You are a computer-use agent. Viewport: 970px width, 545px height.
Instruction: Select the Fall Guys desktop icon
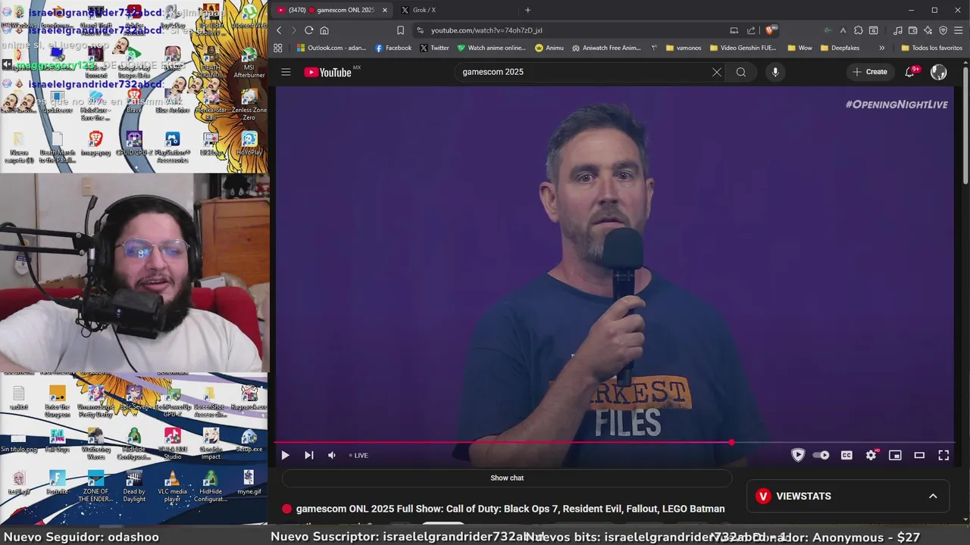point(57,441)
